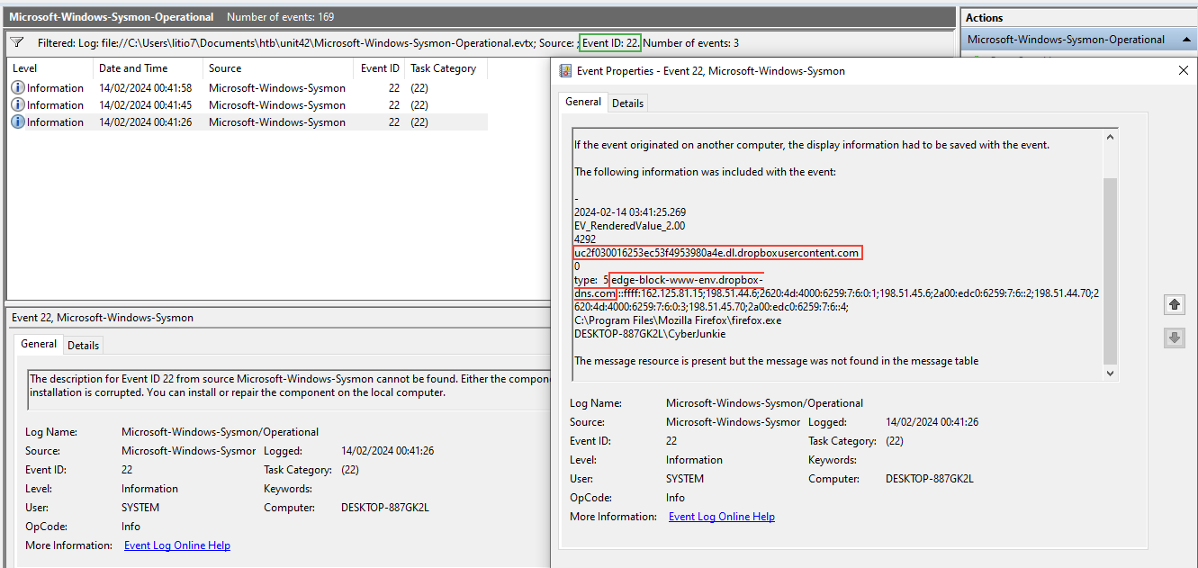
Task: Open Event Log Online Help in preview pane
Action: pyautogui.click(x=177, y=545)
